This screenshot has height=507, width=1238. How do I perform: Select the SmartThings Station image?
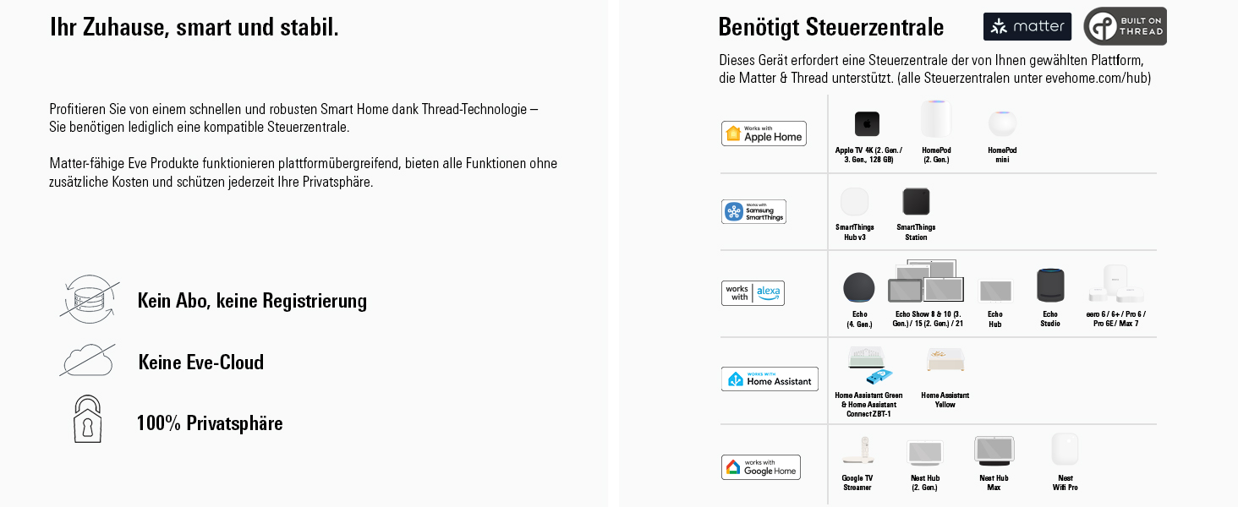coord(916,202)
